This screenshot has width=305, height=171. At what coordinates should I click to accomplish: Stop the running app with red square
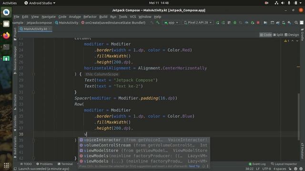click(x=258, y=23)
